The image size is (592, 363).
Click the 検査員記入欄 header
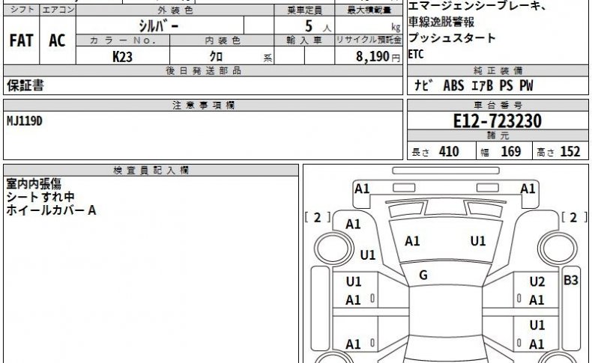[x=151, y=171]
